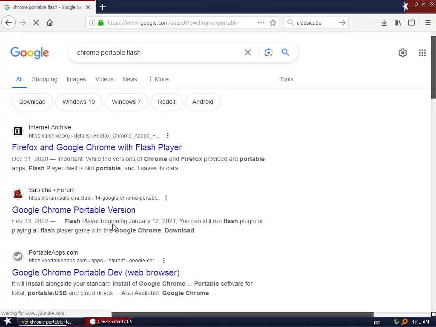Select the All results tab
436x327 pixels.
(x=19, y=79)
